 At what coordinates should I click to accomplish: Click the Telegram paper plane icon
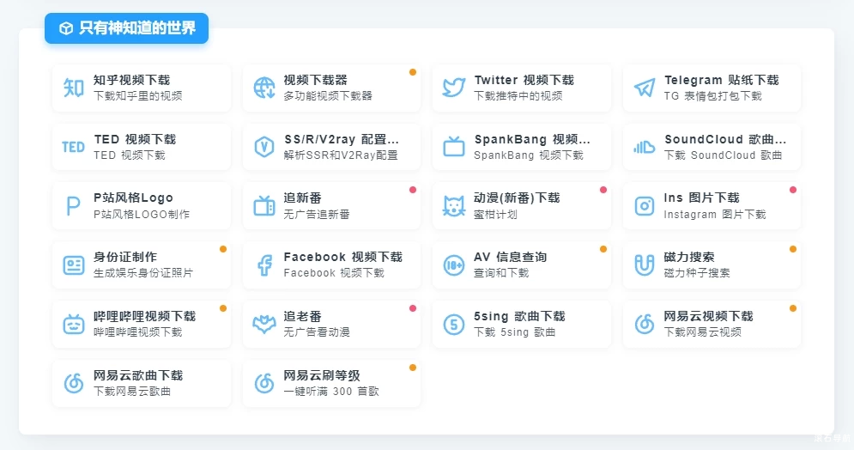[x=644, y=88]
